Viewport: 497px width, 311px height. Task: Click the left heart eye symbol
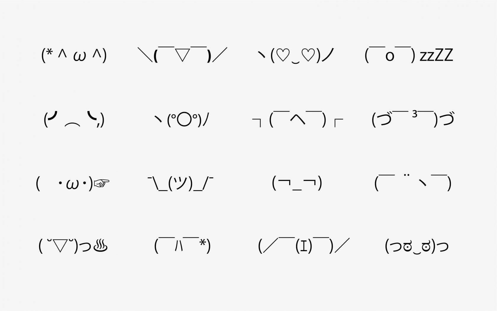(x=283, y=55)
